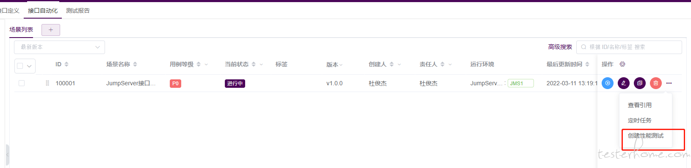Click the version v1.0.0 cell
The width and height of the screenshot is (691, 168).
coord(334,83)
